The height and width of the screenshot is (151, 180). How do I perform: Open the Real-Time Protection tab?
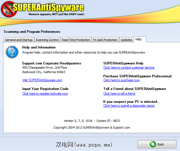[76, 40]
